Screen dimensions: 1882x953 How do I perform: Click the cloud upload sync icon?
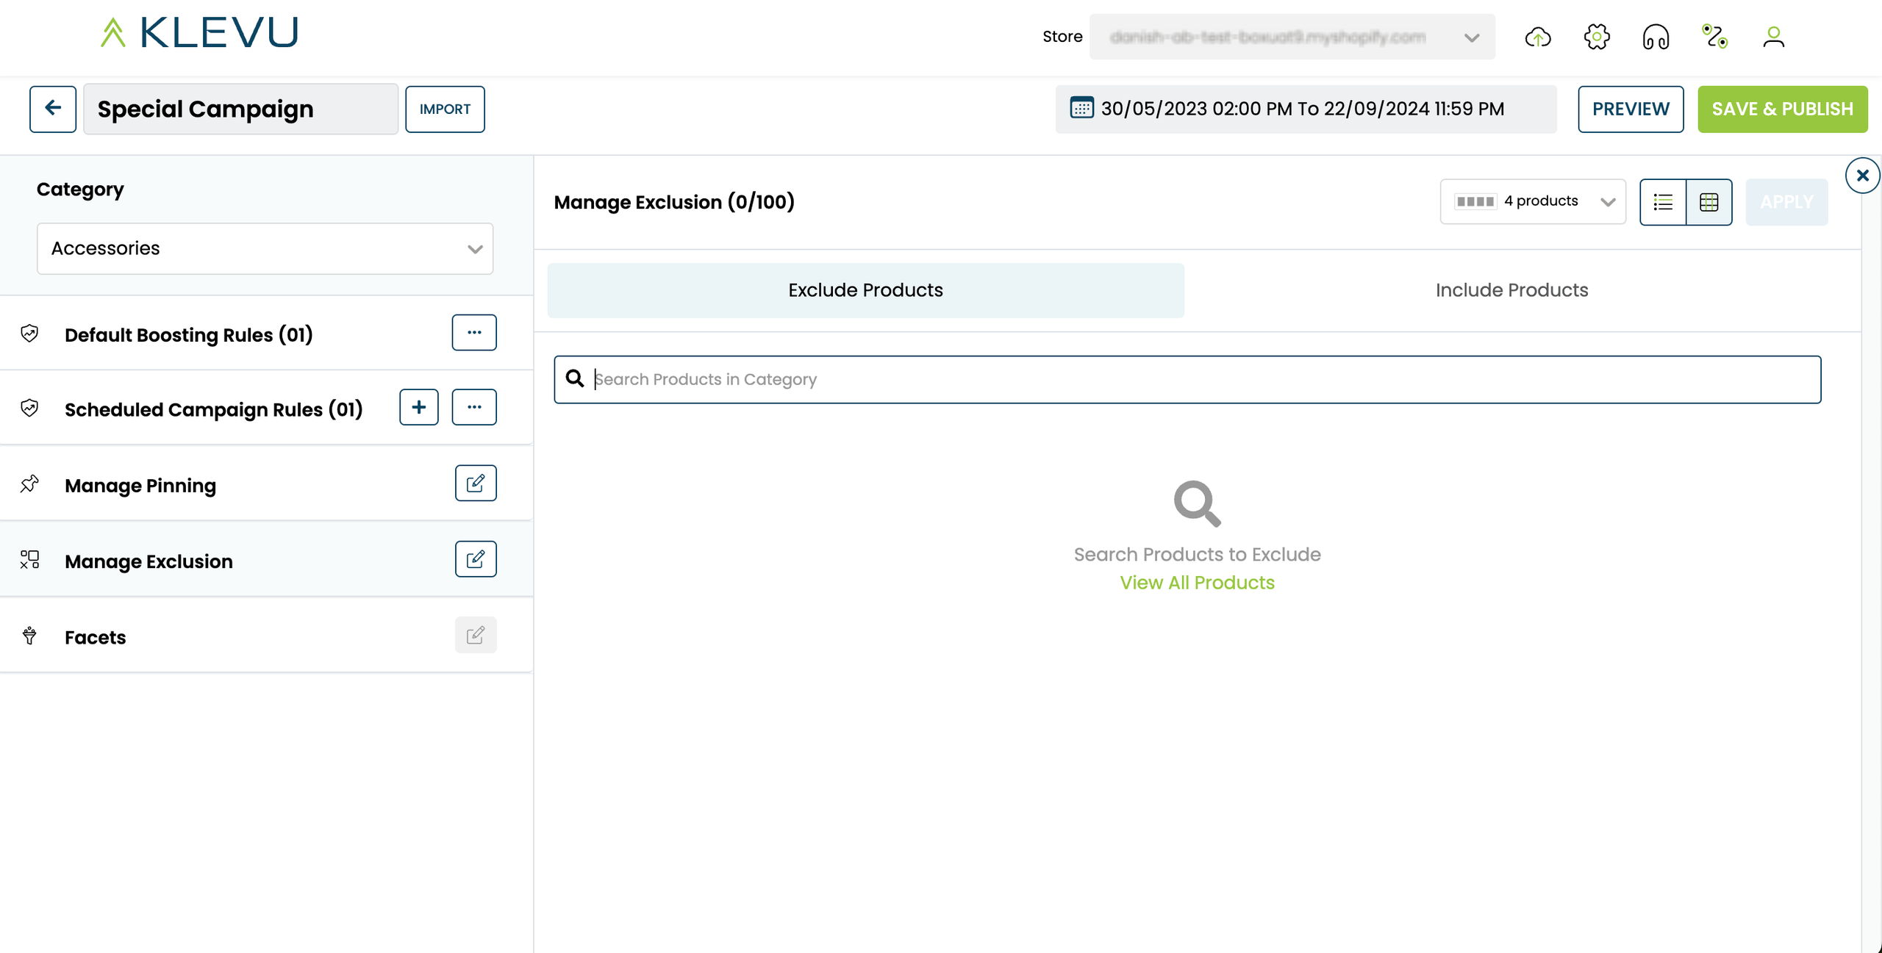(1538, 37)
